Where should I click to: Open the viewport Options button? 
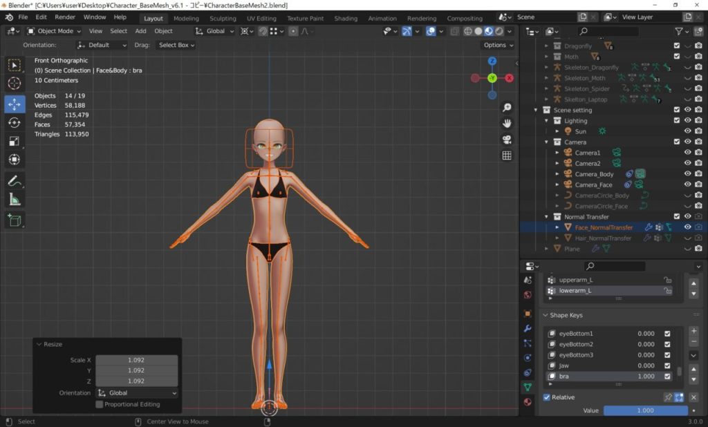click(x=497, y=45)
